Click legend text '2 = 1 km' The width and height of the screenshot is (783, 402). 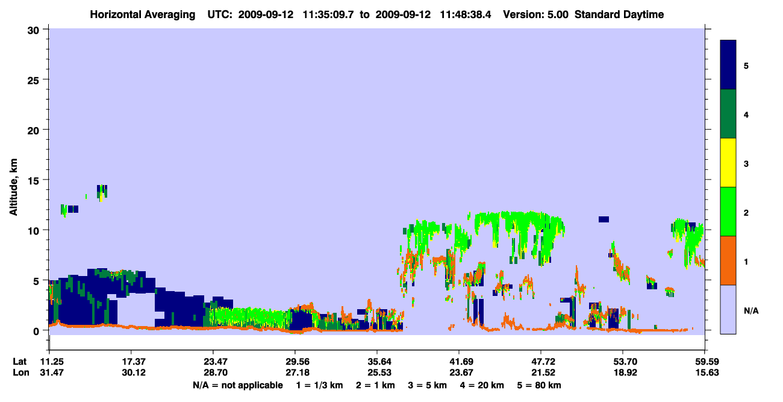point(377,385)
